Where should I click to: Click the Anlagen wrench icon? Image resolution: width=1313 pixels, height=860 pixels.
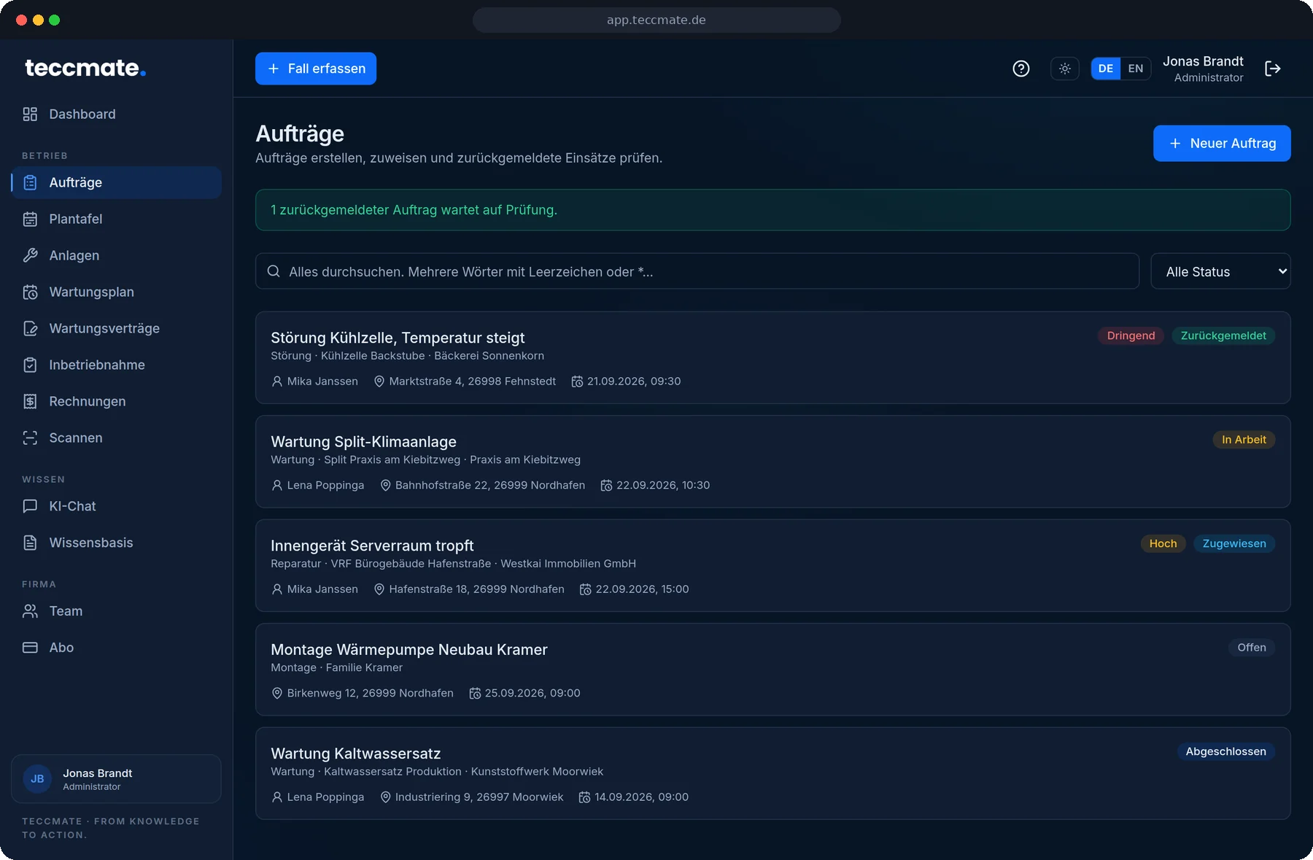coord(30,255)
